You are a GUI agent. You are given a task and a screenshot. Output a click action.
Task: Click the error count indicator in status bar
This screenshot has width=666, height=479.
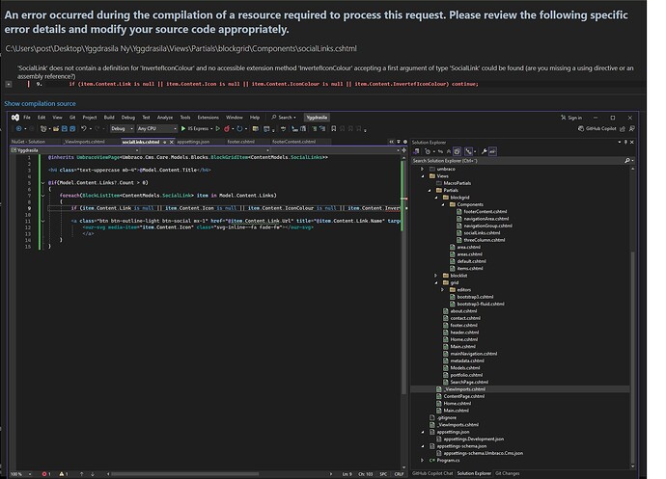pos(46,474)
